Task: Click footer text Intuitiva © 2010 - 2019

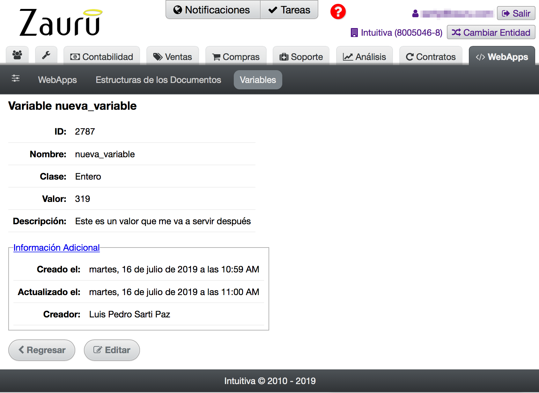Action: pos(270,381)
